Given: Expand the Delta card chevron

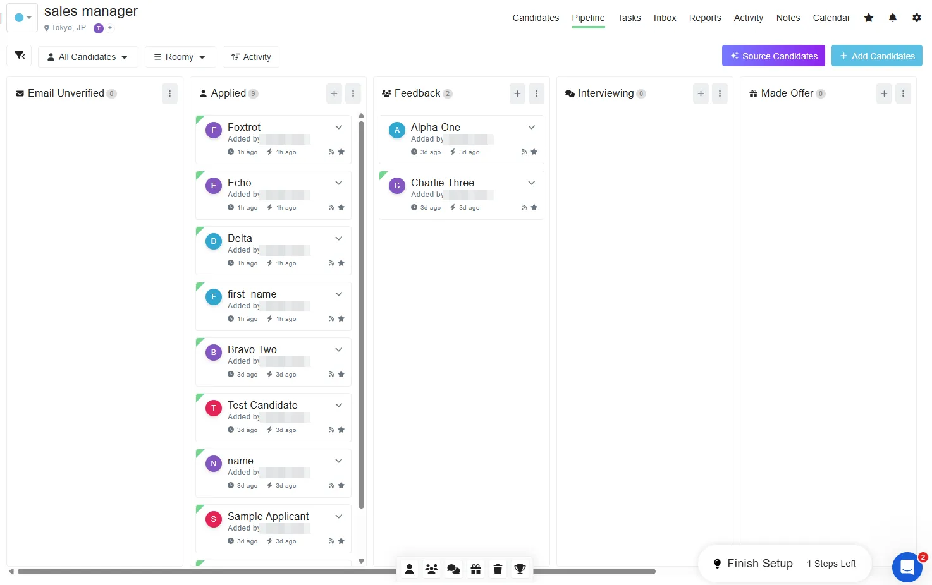Looking at the screenshot, I should tap(339, 239).
